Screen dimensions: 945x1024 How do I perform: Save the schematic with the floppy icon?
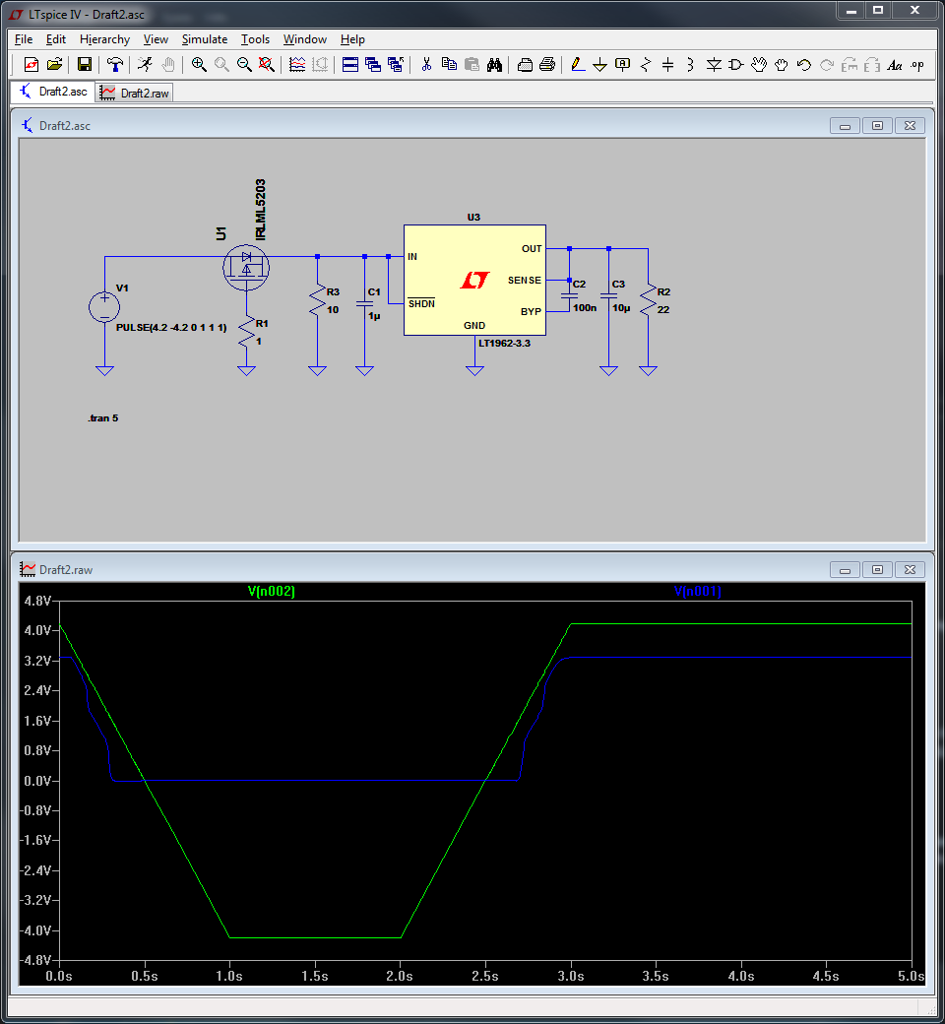click(85, 64)
